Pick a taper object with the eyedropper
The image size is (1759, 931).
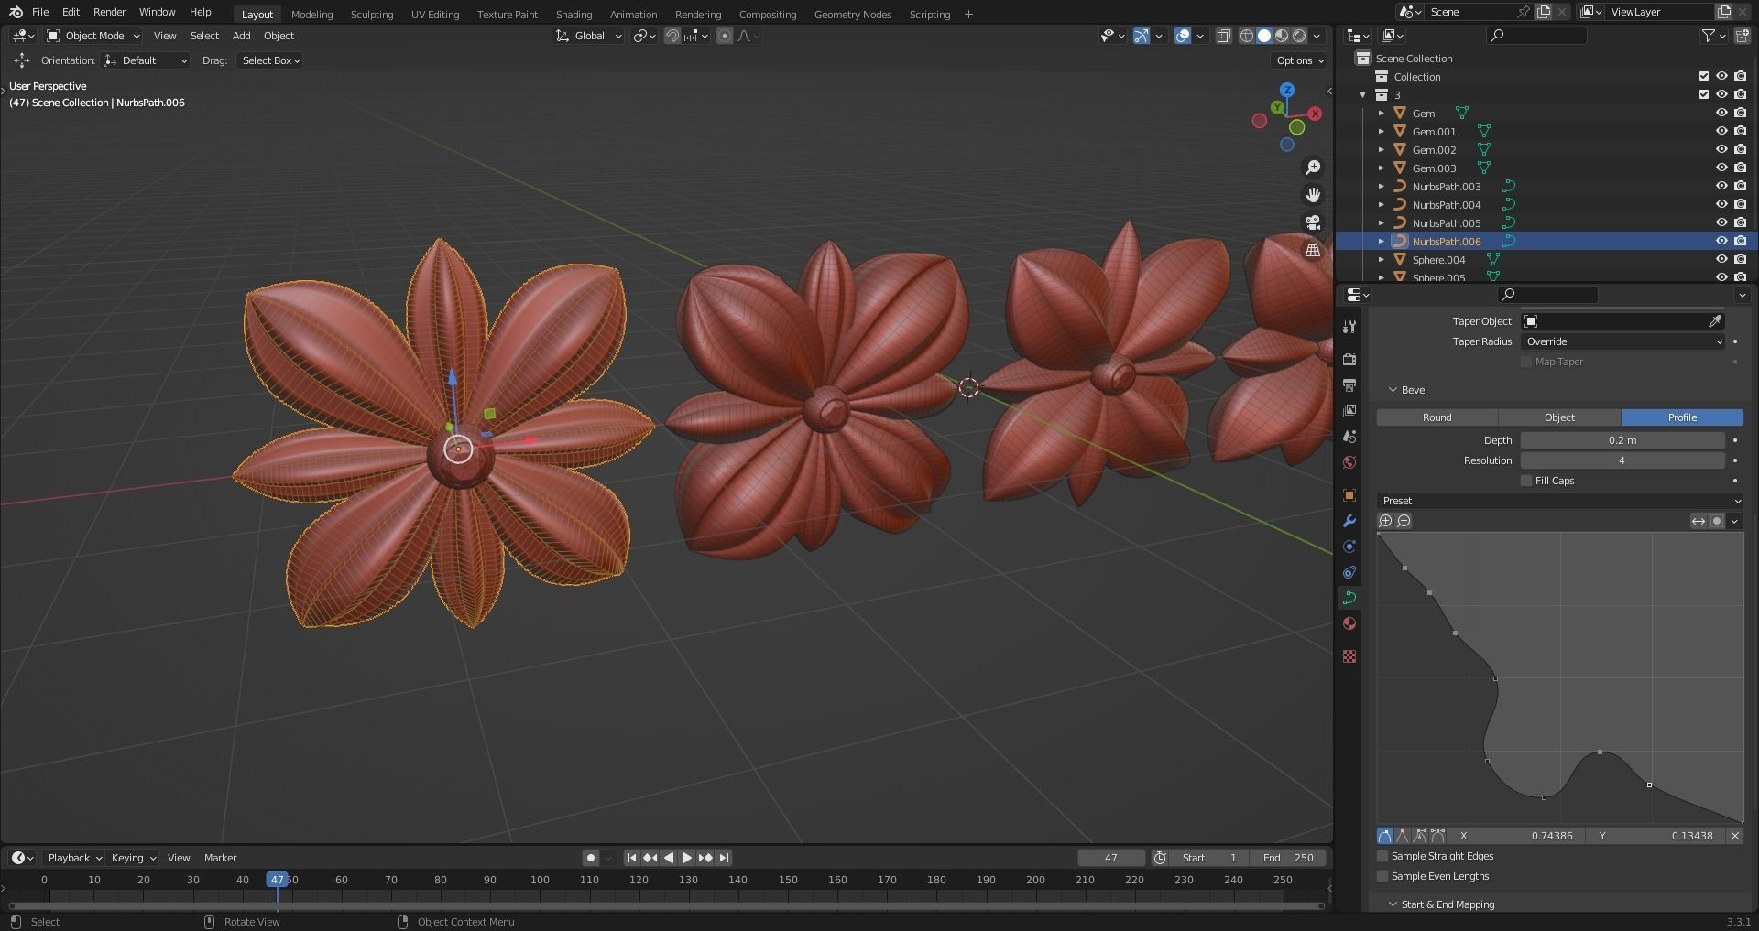tap(1715, 321)
